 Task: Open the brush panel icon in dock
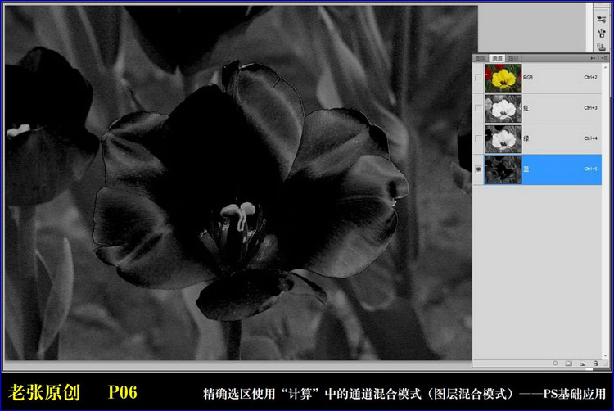602,34
